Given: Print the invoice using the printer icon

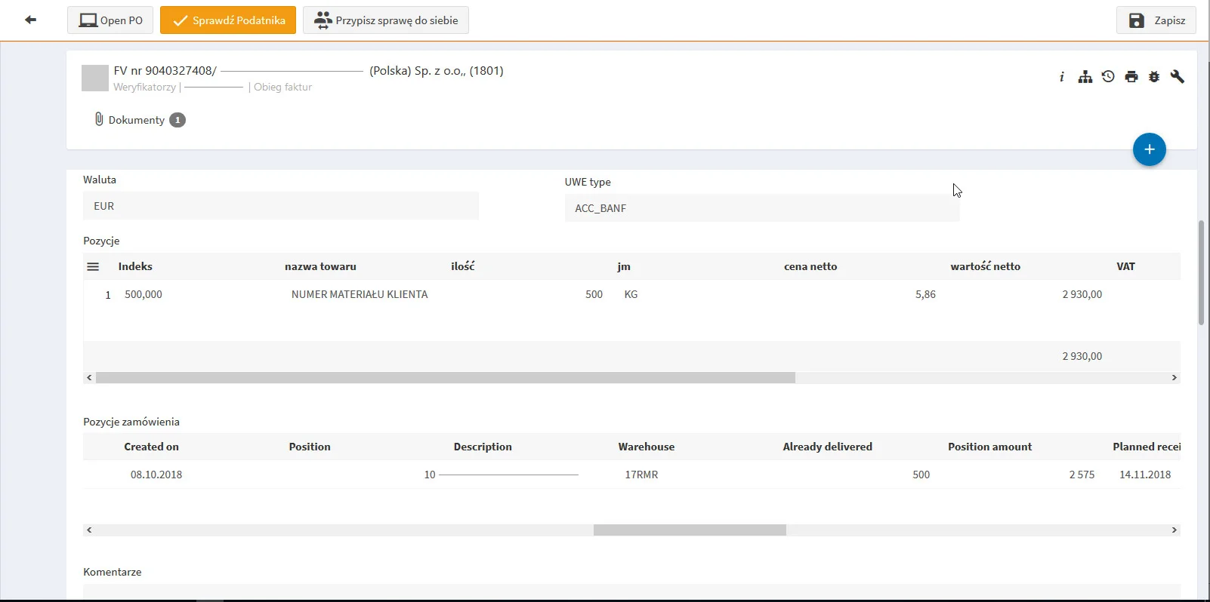Looking at the screenshot, I should (x=1131, y=77).
